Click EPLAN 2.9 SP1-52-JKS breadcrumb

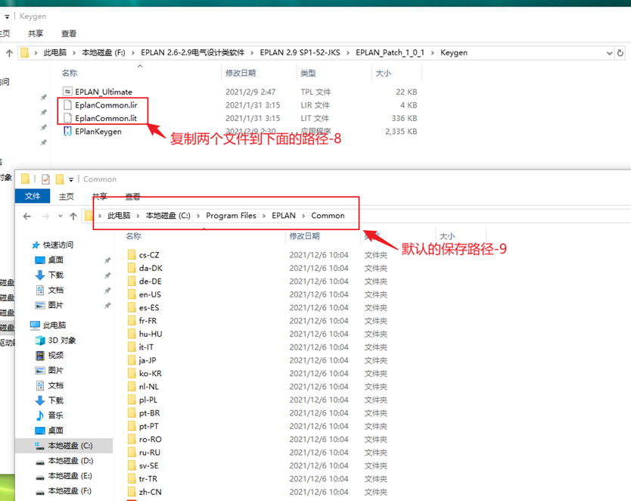tap(300, 53)
